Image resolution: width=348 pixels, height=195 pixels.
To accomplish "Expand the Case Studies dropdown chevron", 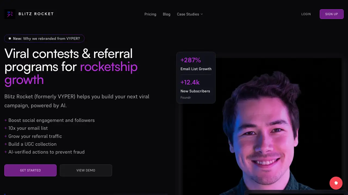I will pos(202,14).
